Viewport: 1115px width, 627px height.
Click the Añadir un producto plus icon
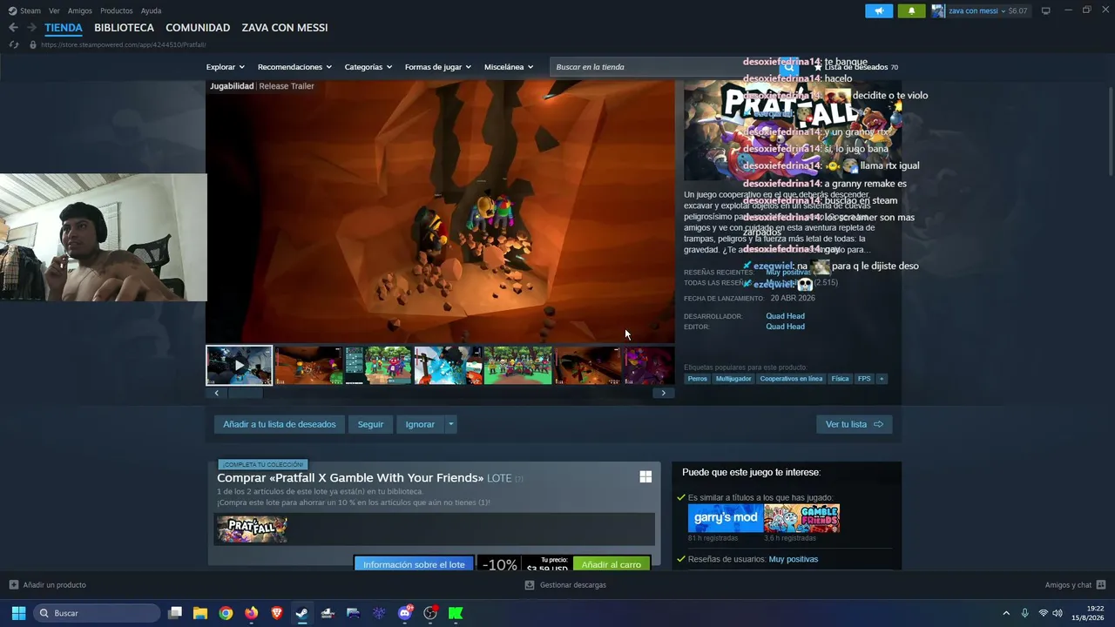[13, 585]
